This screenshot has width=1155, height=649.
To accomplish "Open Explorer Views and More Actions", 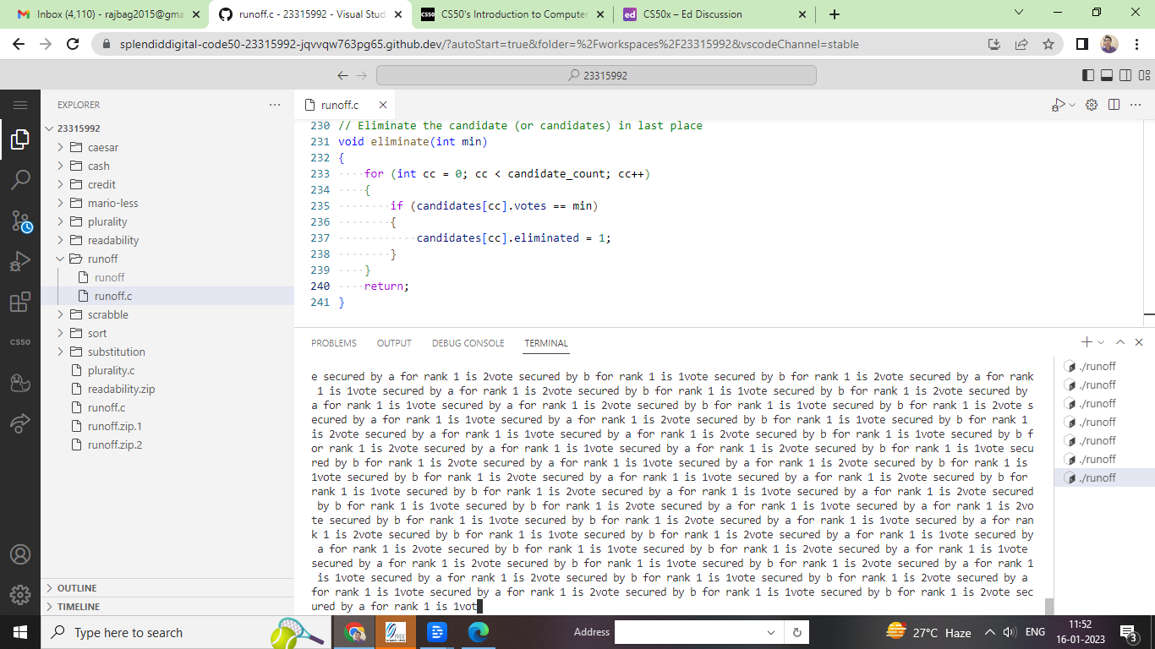I will click(x=274, y=105).
